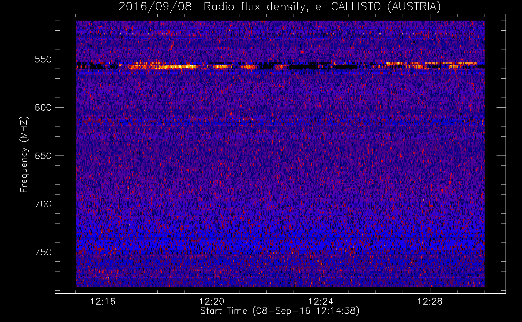Click the 700 frequency tick label
Image resolution: width=522 pixels, height=322 pixels.
tap(43, 204)
